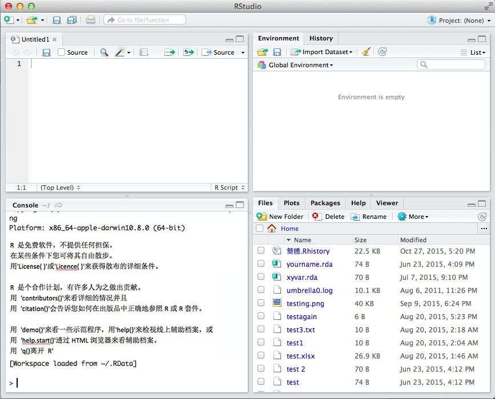Image resolution: width=495 pixels, height=399 pixels.
Task: Select the Untitled1 editor tab
Action: click(x=35, y=39)
